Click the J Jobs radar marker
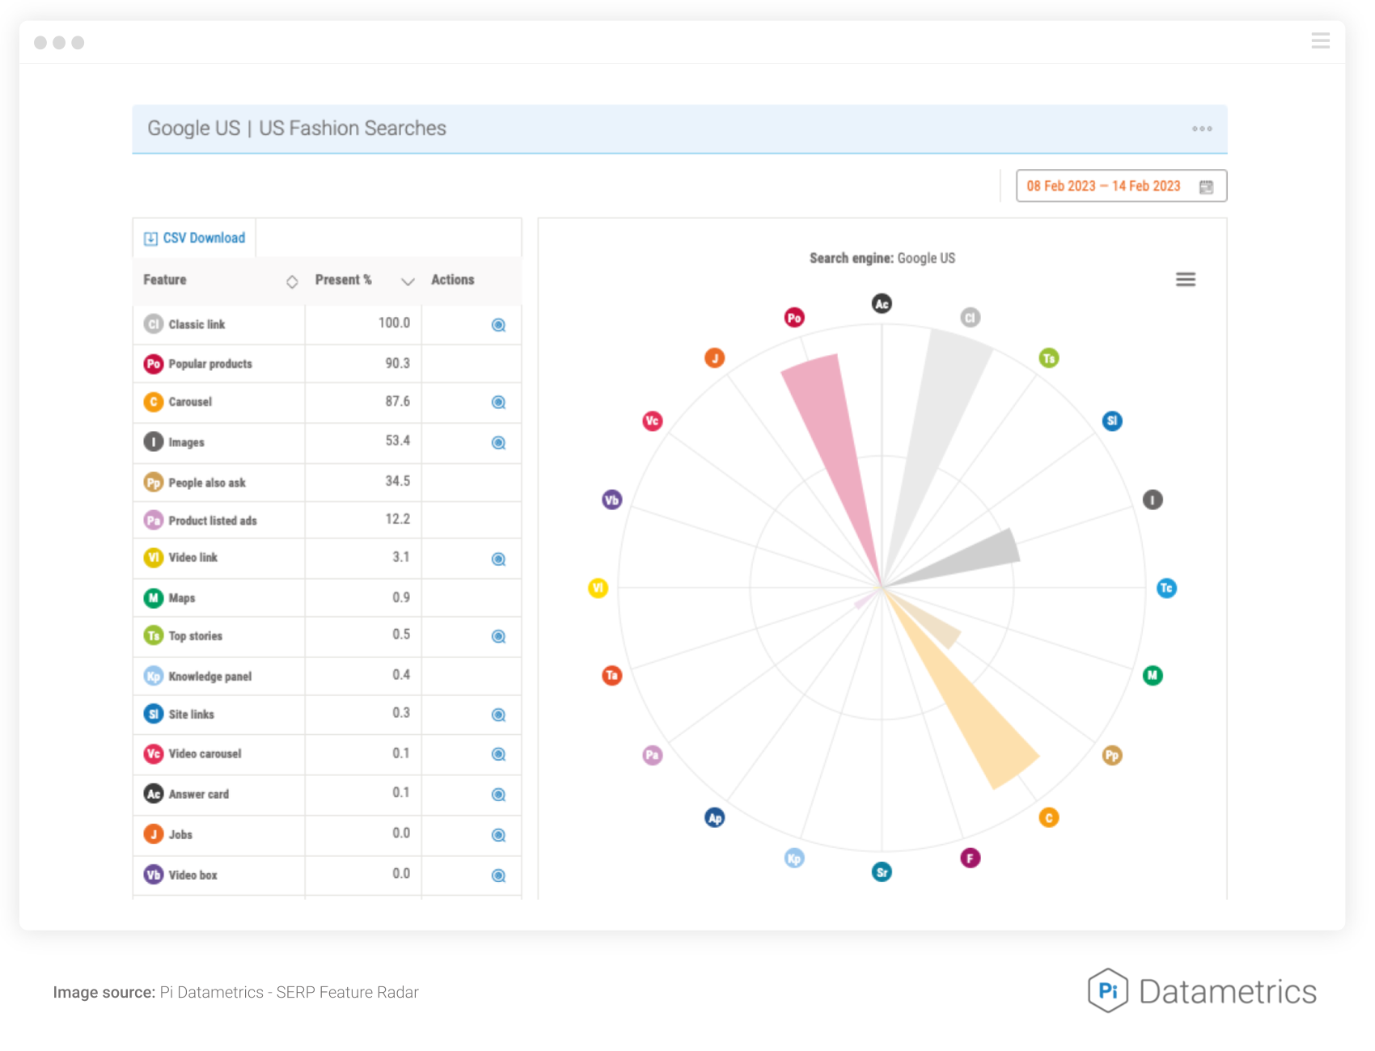The height and width of the screenshot is (1051, 1375). [x=715, y=358]
